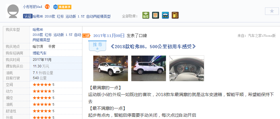The height and width of the screenshot is (119, 280).
Task: Open username 小彤彤的dad profile link
Action: 33,7
